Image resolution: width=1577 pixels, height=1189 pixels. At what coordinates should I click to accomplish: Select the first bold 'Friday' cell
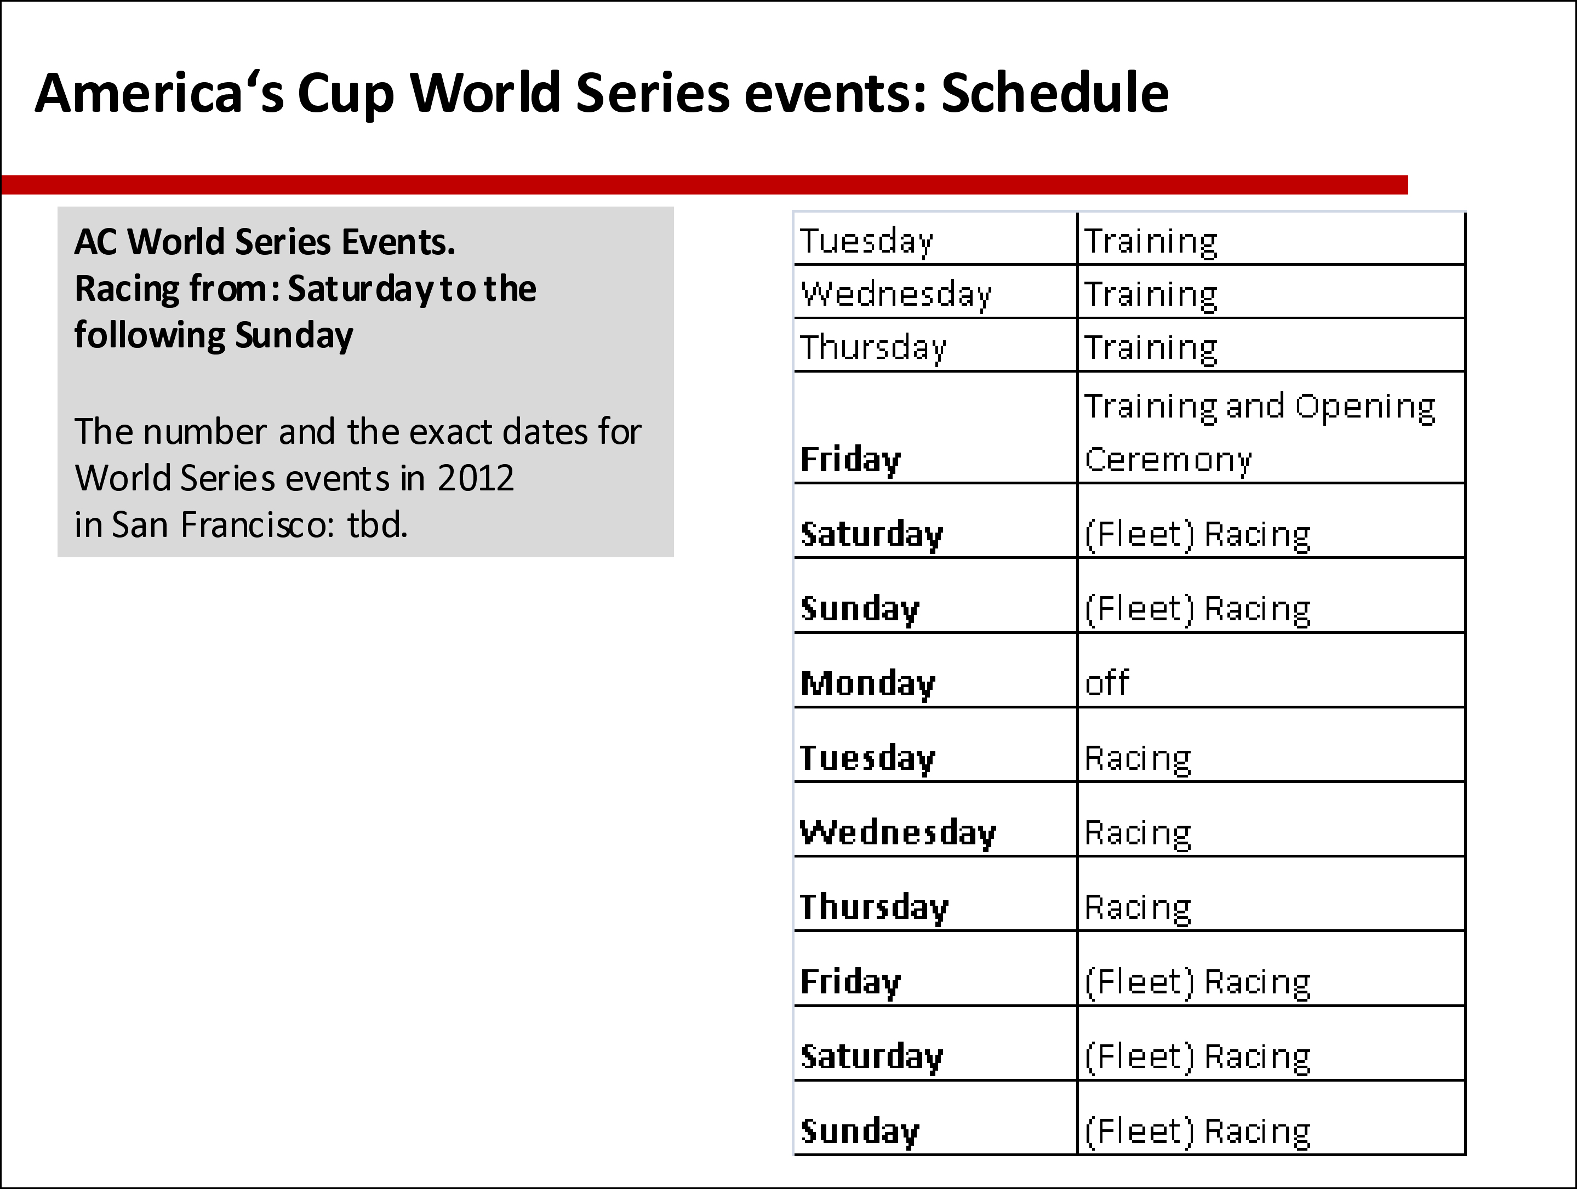935,428
